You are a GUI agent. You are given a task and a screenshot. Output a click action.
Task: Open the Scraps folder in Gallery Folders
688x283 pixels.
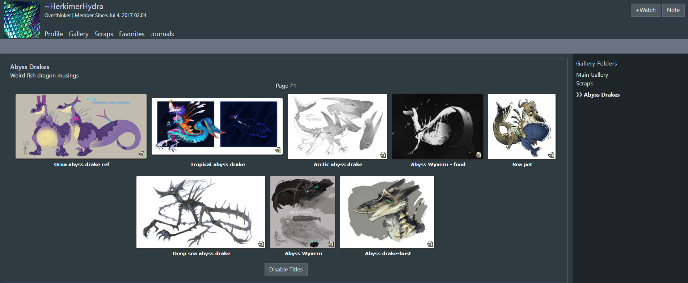coord(584,84)
